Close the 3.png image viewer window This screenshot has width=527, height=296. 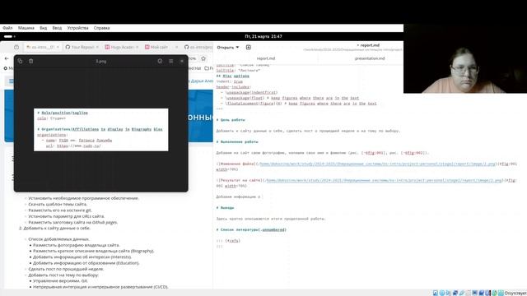pyautogui.click(x=182, y=61)
